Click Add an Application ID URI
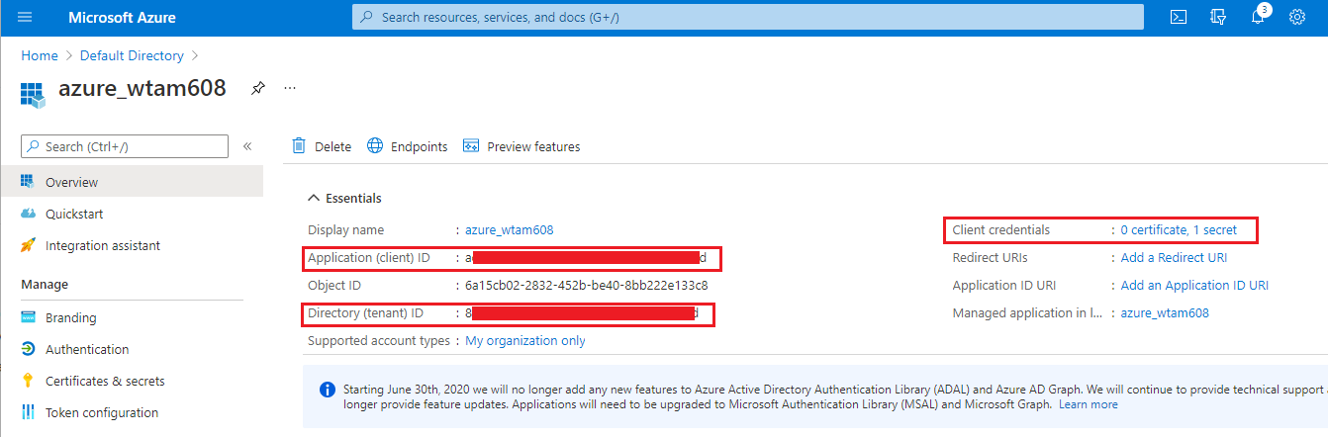Screen dimensions: 1328x437 click(x=1194, y=286)
